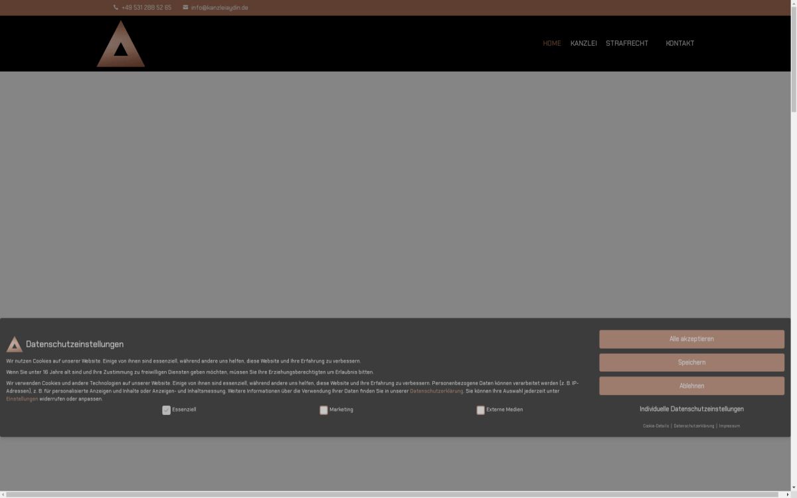Expand the STRAFRECHT navigation menu
The image size is (797, 498).
click(626, 44)
